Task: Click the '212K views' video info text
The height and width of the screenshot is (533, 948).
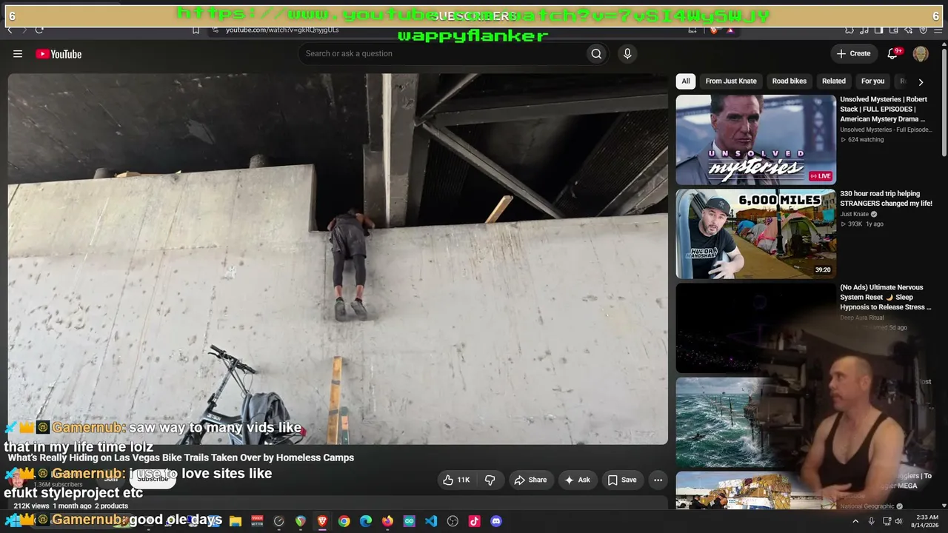Action: pyautogui.click(x=32, y=506)
